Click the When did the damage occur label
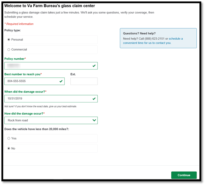Viewport: 205px width, 185px height. (25, 92)
